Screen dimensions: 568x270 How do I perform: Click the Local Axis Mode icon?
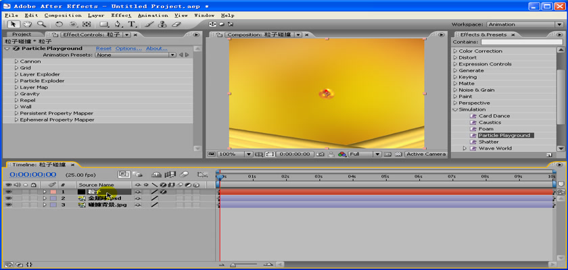(x=212, y=24)
